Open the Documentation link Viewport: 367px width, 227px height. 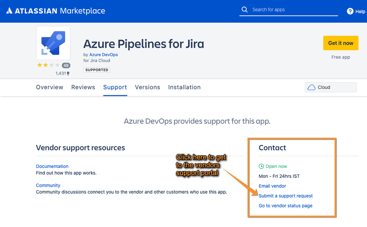[52, 166]
